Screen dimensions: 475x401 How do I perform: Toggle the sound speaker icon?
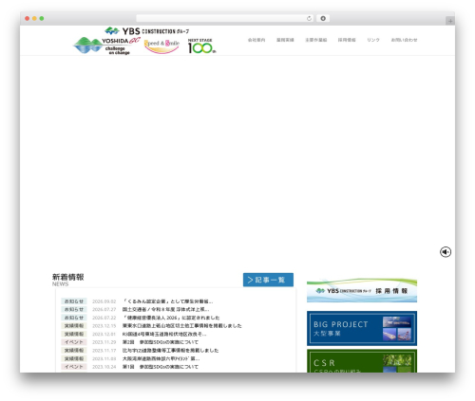pyautogui.click(x=446, y=252)
